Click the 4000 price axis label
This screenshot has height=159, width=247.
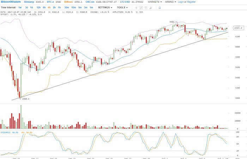(x=237, y=47)
